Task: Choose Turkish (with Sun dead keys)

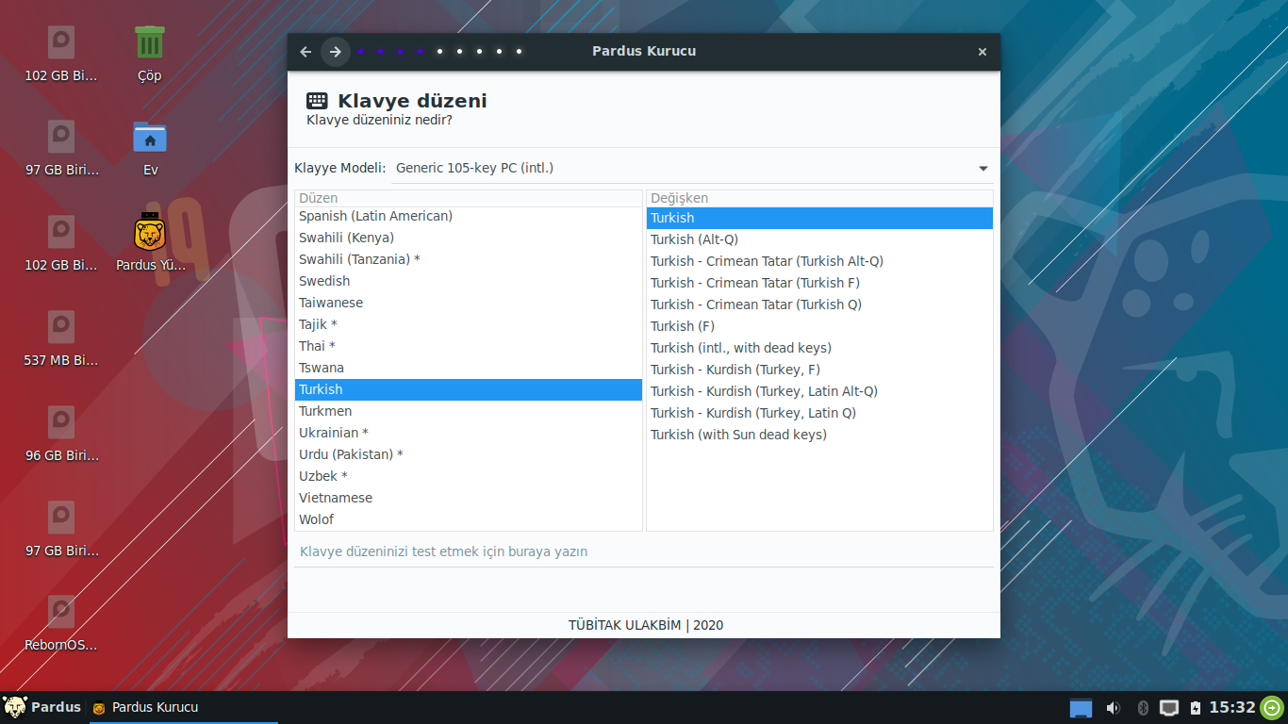Action: [x=819, y=435]
